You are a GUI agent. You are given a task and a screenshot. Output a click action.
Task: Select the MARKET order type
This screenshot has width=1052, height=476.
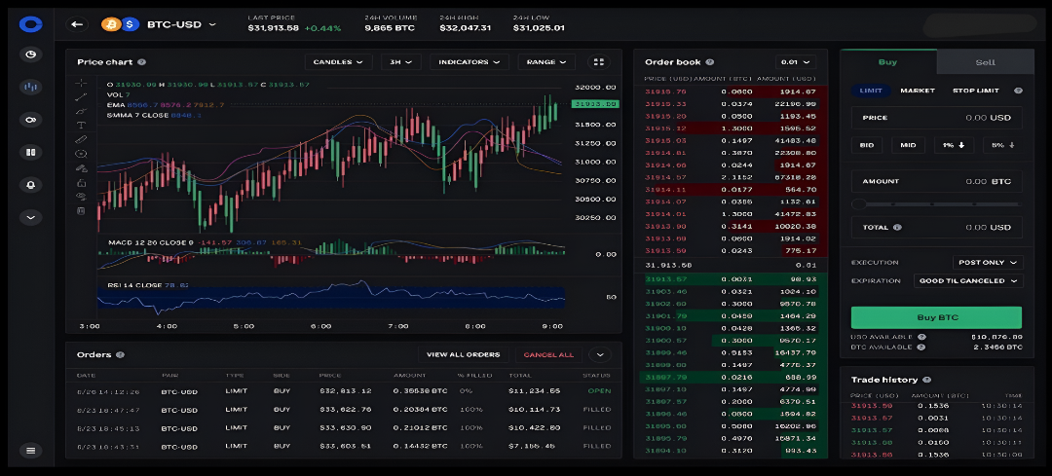pyautogui.click(x=918, y=91)
